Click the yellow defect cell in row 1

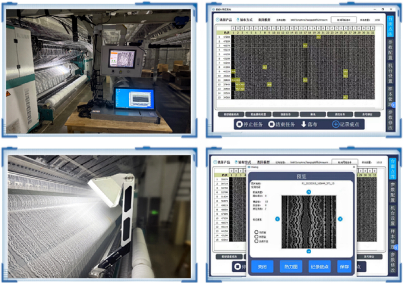318,37
